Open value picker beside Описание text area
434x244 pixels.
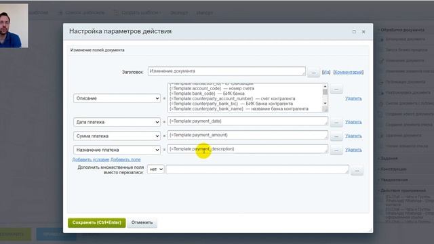tap(336, 89)
